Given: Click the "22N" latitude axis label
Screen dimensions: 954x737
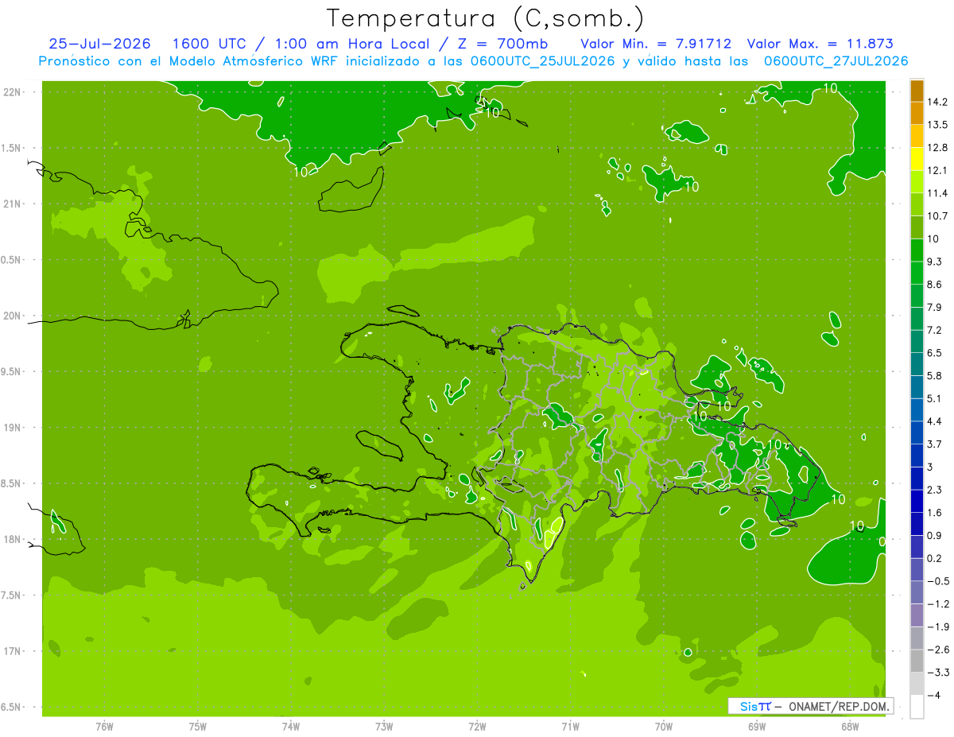Looking at the screenshot, I should (13, 92).
